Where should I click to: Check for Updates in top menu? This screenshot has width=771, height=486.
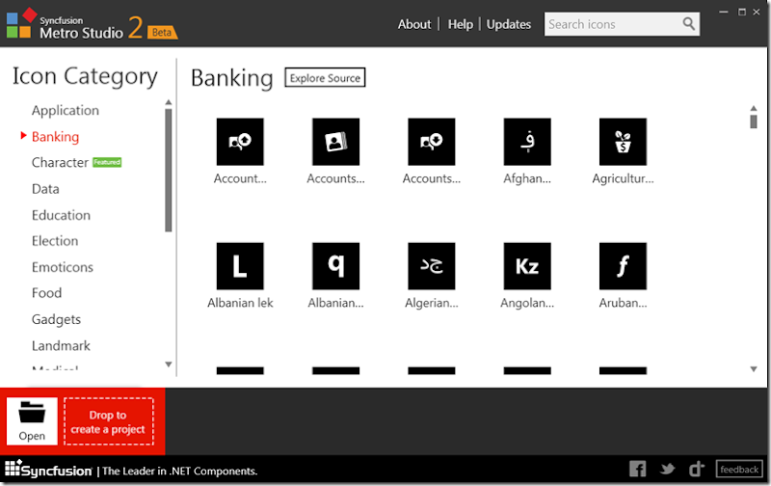[509, 24]
